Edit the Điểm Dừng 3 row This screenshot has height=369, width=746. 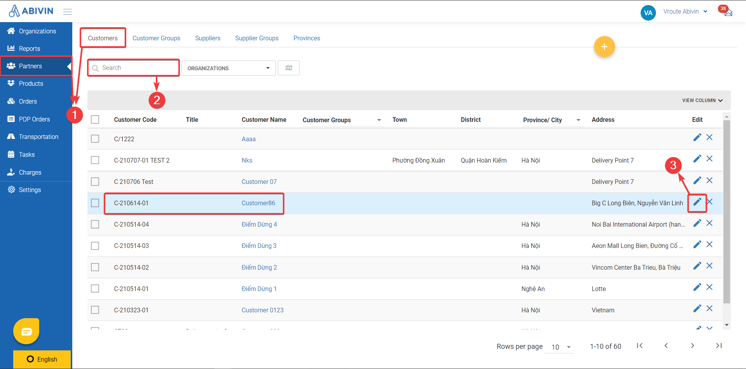click(697, 244)
